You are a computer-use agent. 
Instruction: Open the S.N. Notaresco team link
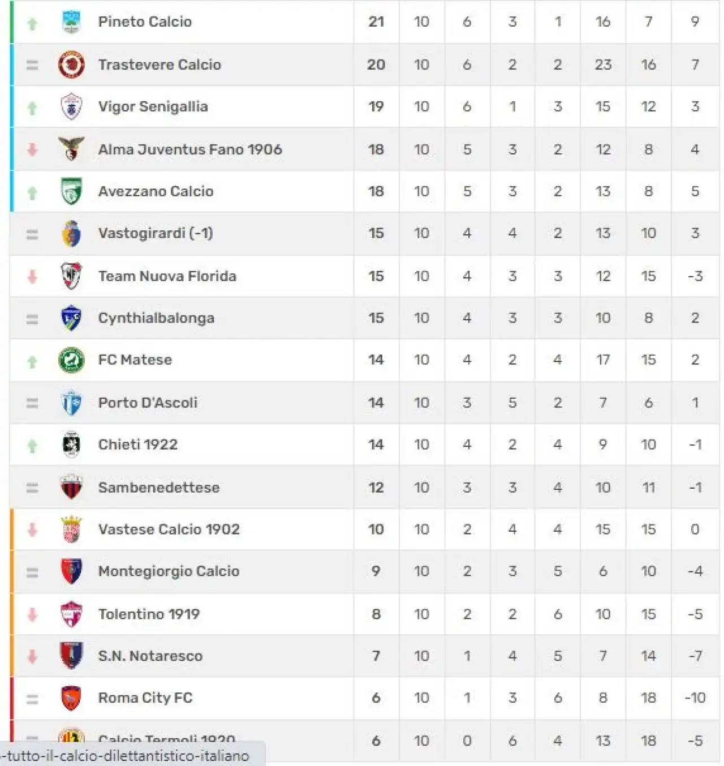pos(150,656)
